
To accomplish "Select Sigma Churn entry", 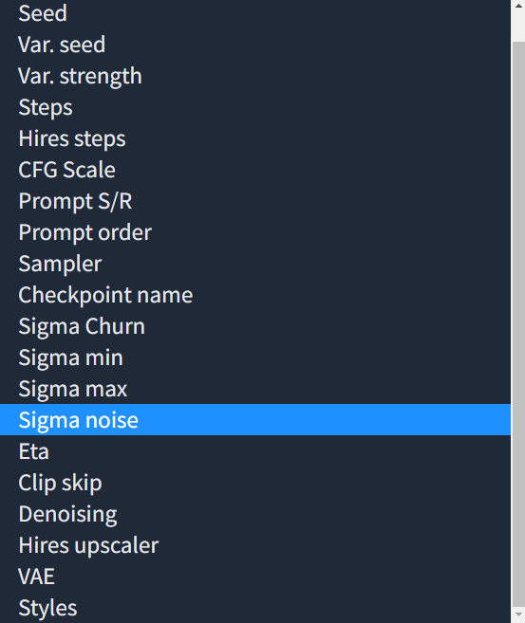I will [255, 326].
